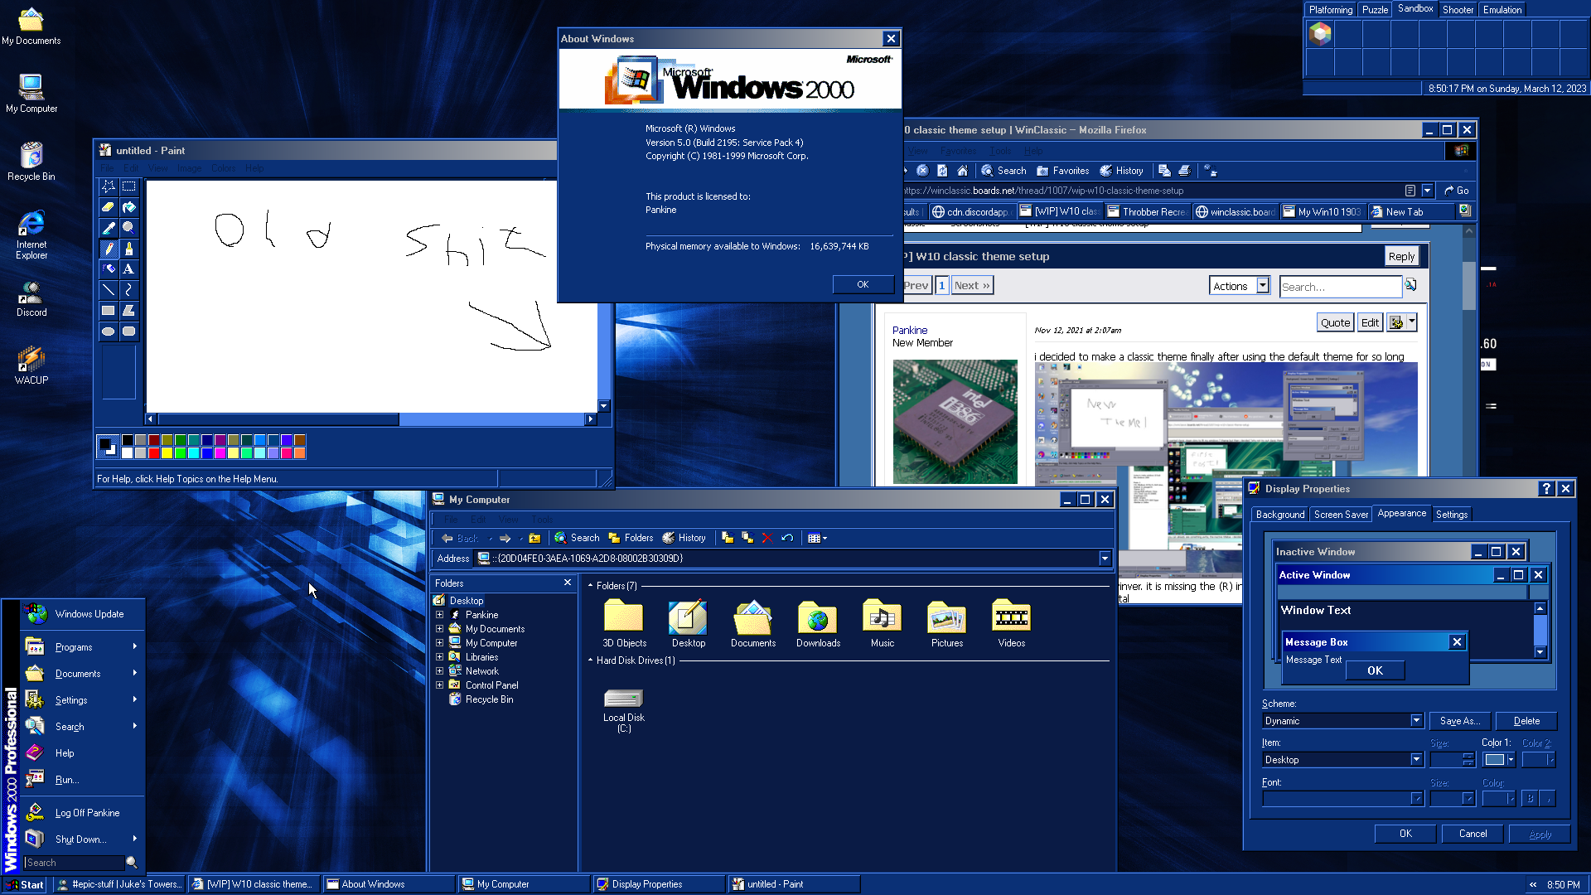Viewport: 1591px width, 895px height.
Task: Open the WACUP desktop icon
Action: coord(31,365)
